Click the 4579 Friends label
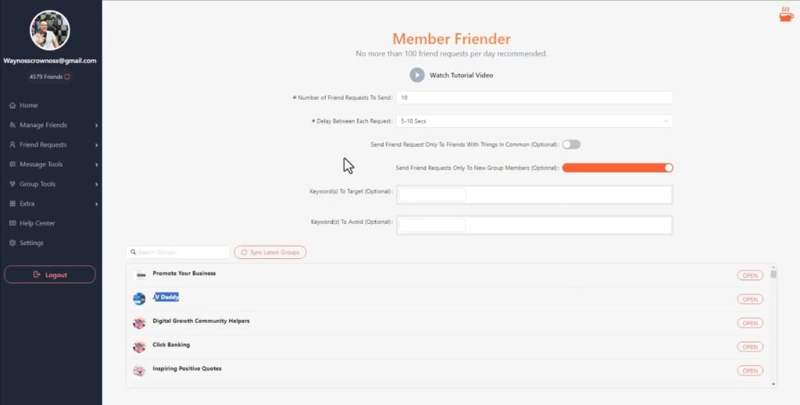The width and height of the screenshot is (800, 405). click(46, 77)
